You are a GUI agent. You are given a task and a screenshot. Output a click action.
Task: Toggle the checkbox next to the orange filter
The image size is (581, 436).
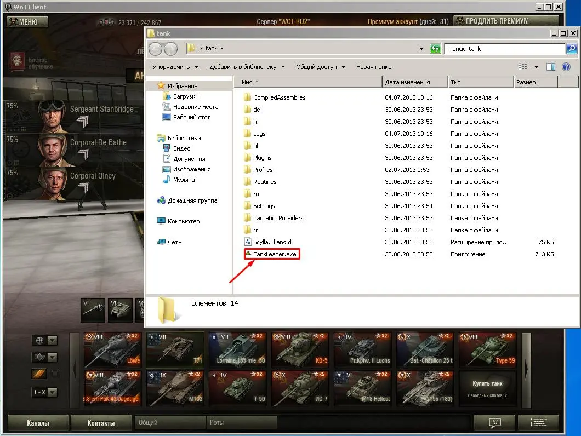(54, 374)
